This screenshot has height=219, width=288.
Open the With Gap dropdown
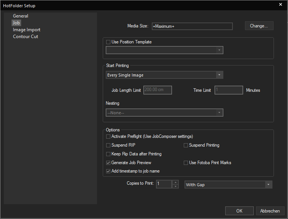tap(228, 185)
